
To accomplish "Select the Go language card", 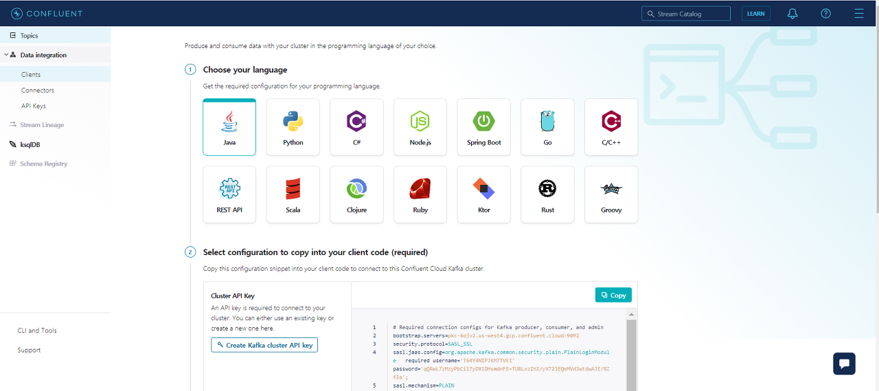I will pos(547,127).
